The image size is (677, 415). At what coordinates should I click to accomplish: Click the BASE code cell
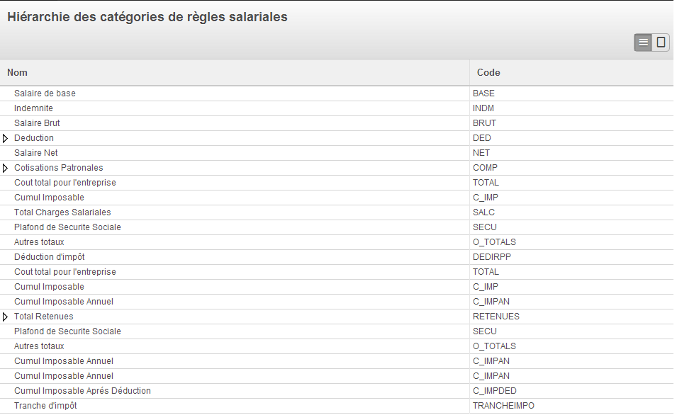(x=483, y=93)
